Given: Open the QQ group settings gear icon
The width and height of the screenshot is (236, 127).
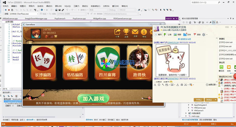Looking at the screenshot, I should [204, 35].
